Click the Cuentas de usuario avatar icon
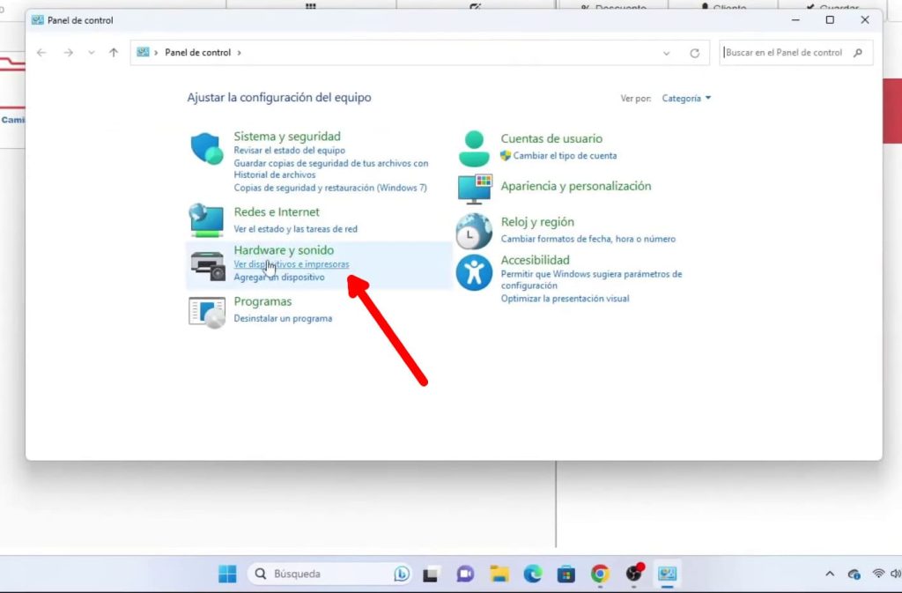The height and width of the screenshot is (593, 902). [474, 148]
